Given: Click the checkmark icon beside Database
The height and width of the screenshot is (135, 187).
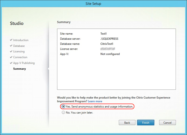Looking at the screenshot, I should point(11,46).
